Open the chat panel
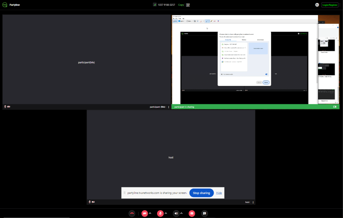This screenshot has width=343, height=218. [205, 213]
